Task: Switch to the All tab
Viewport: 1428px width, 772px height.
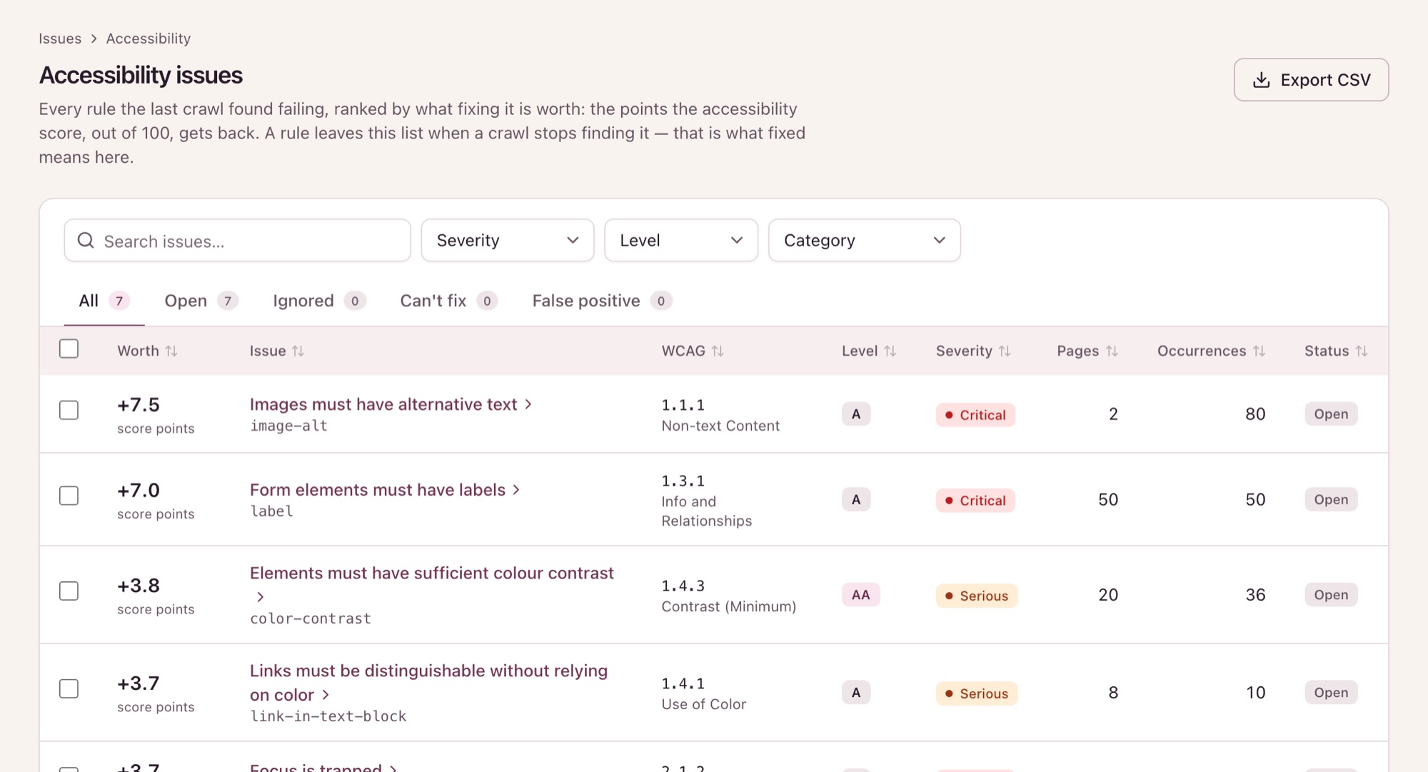Action: click(x=104, y=301)
